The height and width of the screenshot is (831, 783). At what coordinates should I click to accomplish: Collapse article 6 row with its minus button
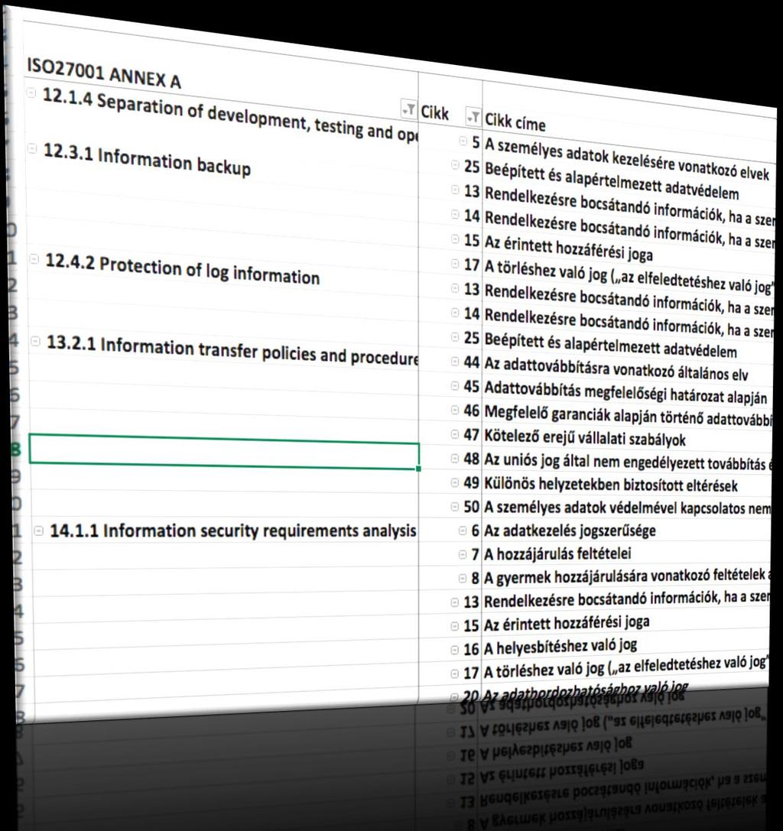[463, 531]
